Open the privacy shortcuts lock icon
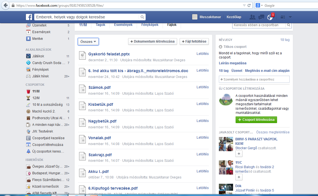Image resolution: width=318 pixels, height=196 pixels. coord(283,17)
